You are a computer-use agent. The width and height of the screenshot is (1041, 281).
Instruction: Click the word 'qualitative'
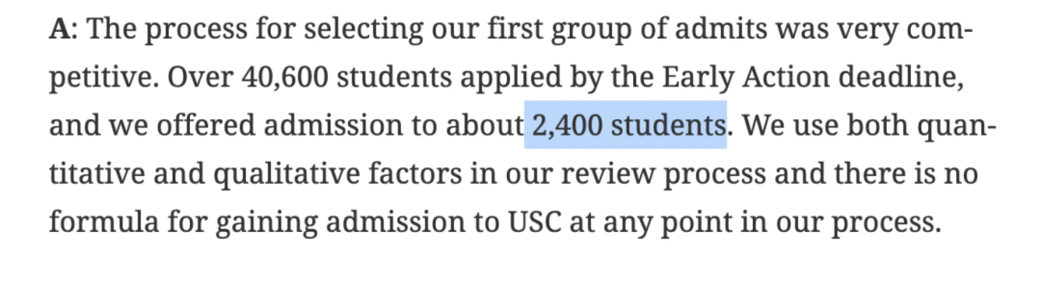(x=286, y=174)
